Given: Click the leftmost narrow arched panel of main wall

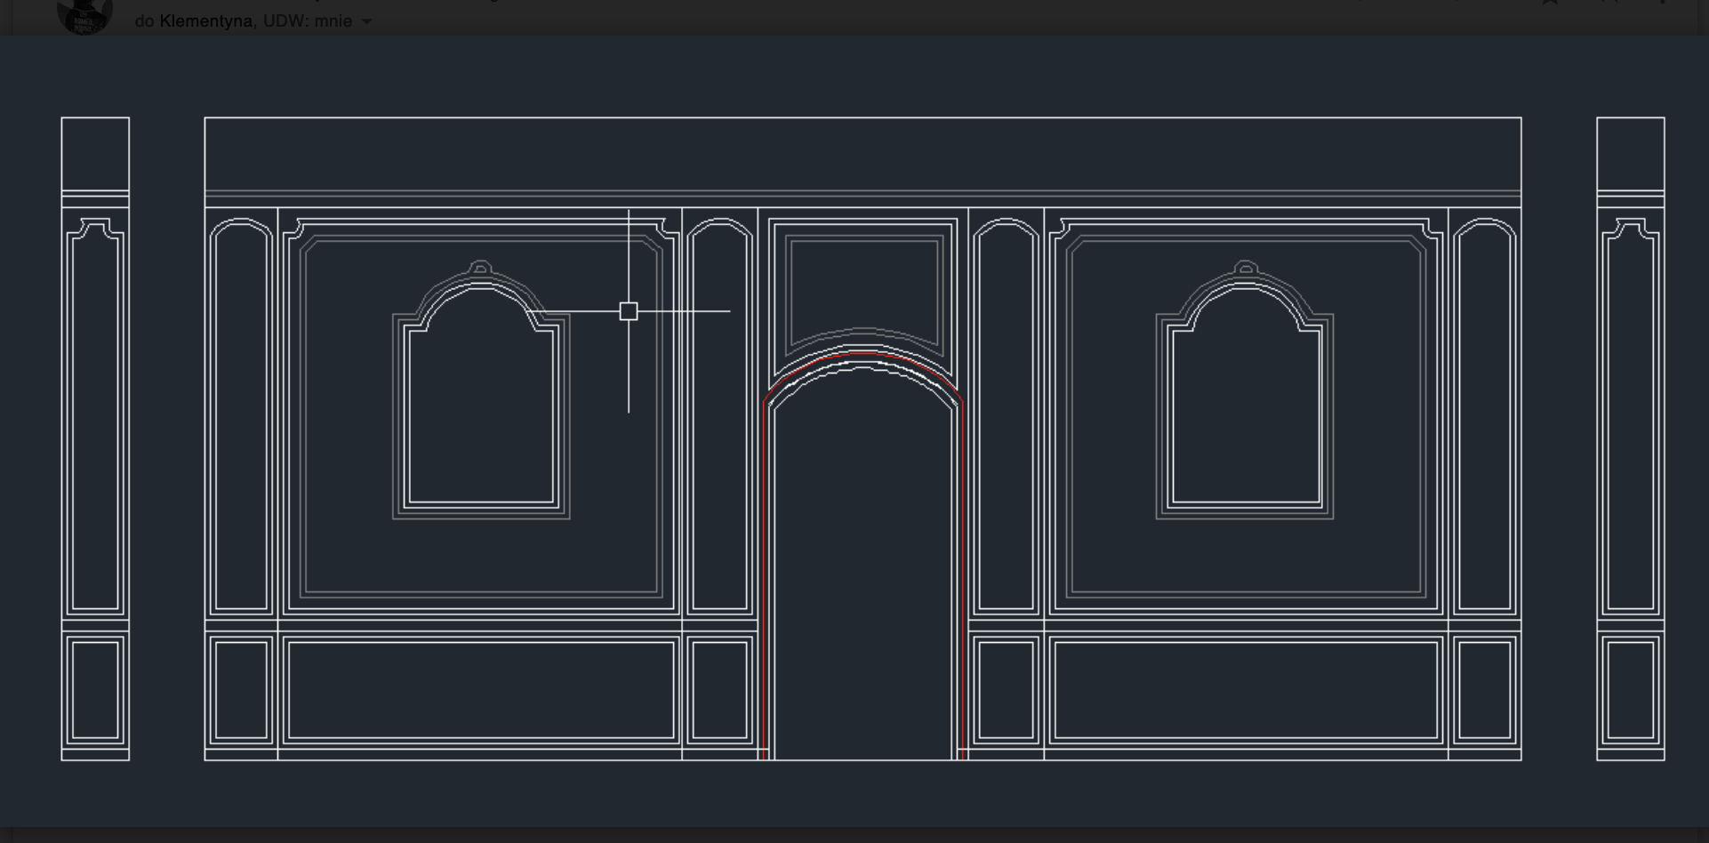Looking at the screenshot, I should point(241,418).
